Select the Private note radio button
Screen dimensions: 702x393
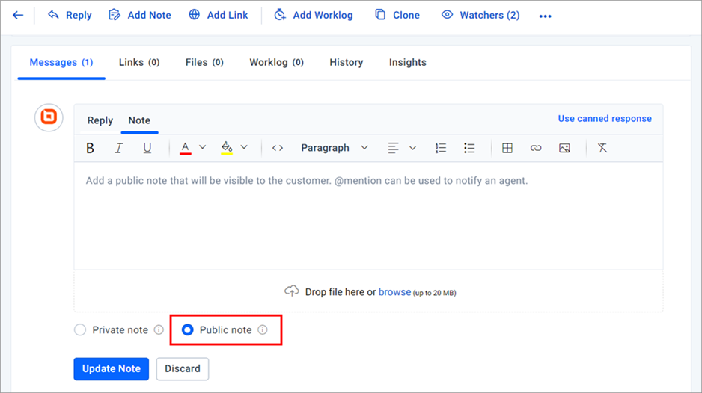point(80,330)
